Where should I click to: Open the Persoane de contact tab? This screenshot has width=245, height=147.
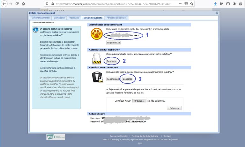[x=116, y=18]
